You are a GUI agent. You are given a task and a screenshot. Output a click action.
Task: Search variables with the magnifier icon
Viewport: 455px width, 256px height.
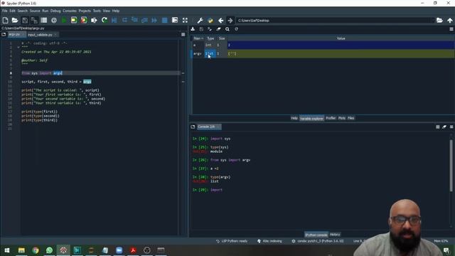coord(227,29)
